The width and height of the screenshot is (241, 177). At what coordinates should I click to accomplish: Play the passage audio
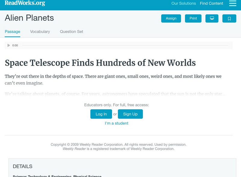pyautogui.click(x=9, y=45)
